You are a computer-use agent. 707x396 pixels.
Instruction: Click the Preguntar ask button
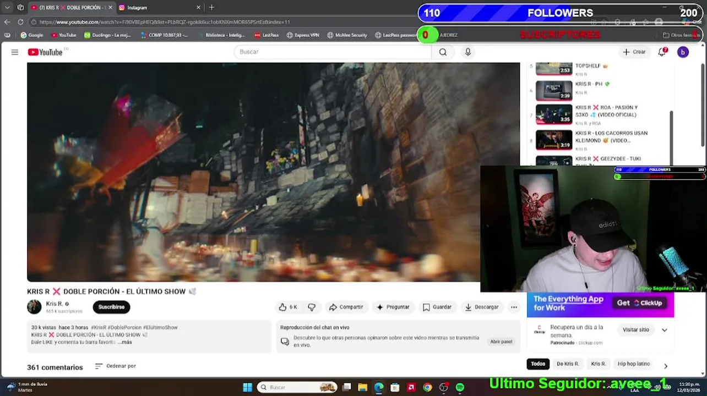[x=393, y=307]
